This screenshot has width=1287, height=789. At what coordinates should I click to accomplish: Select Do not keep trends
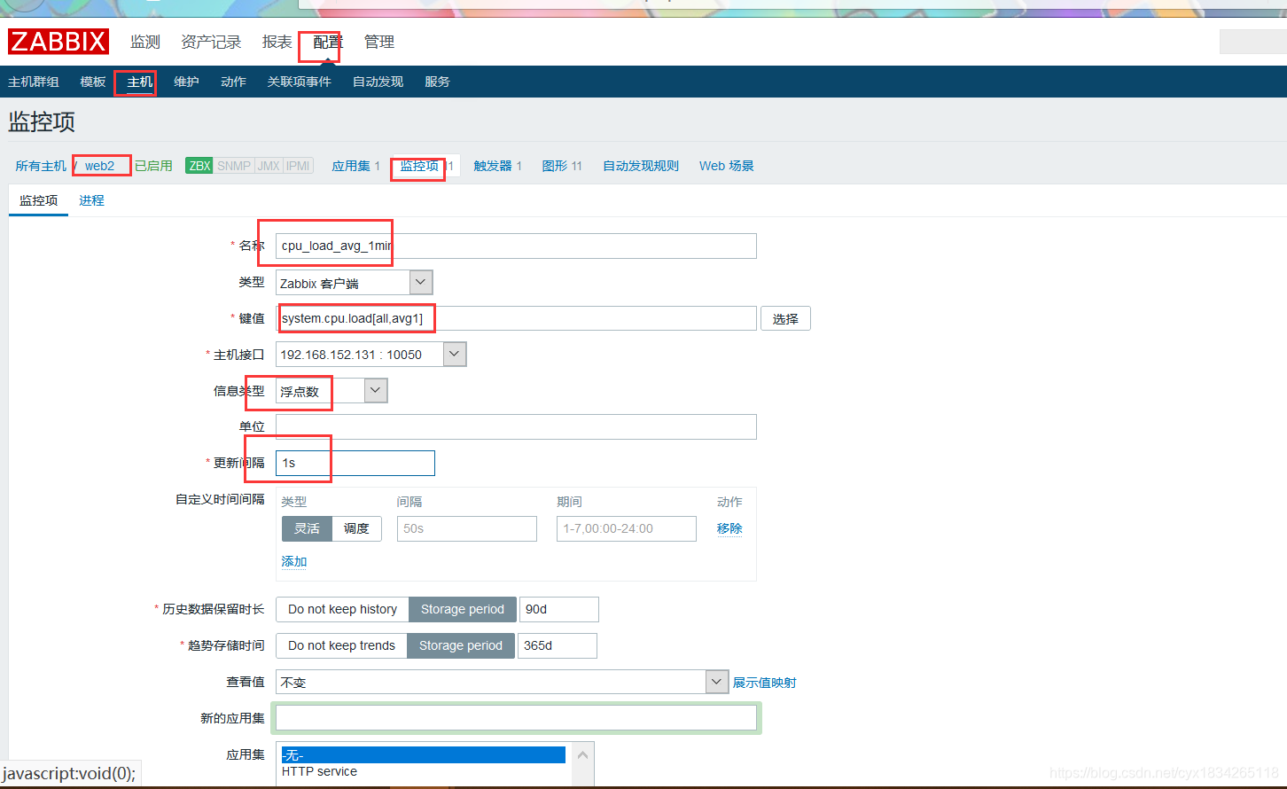coord(341,645)
